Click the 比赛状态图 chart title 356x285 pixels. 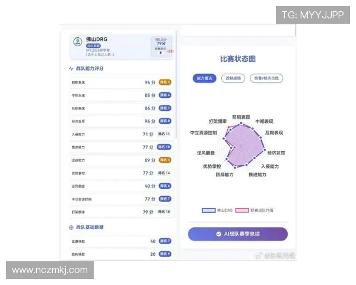pyautogui.click(x=238, y=59)
